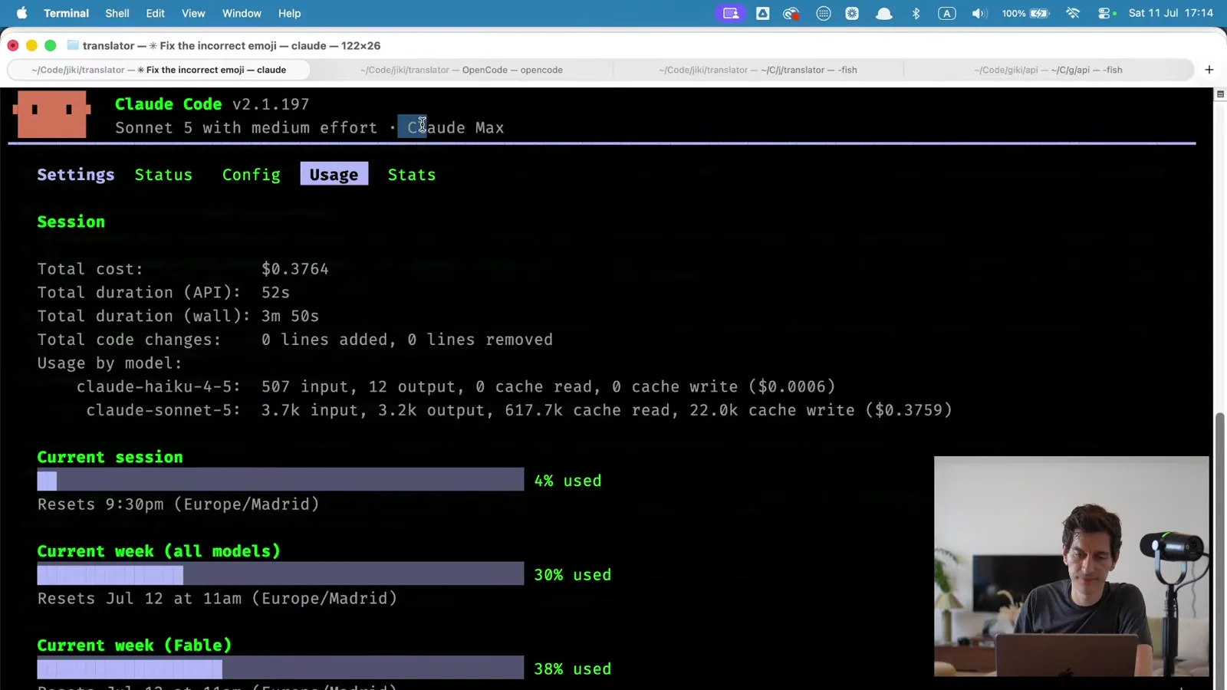Switch to the Status settings tab

[163, 175]
